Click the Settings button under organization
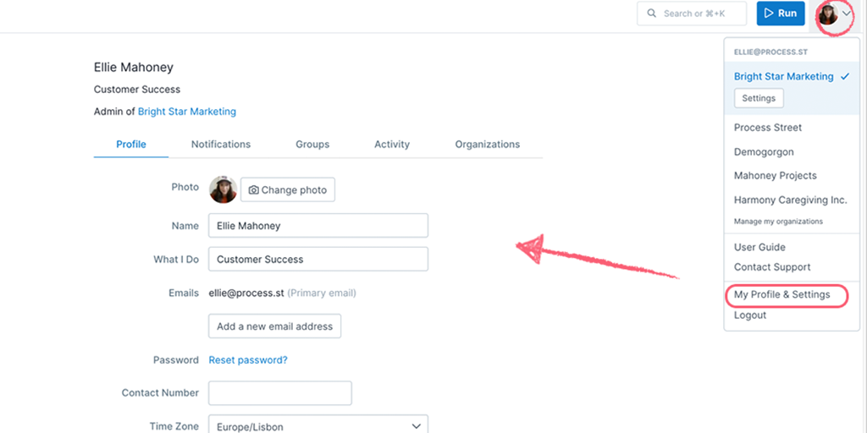 pyautogui.click(x=759, y=98)
